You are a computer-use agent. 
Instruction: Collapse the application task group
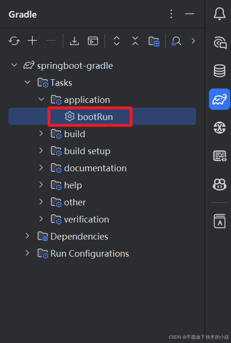tap(41, 99)
